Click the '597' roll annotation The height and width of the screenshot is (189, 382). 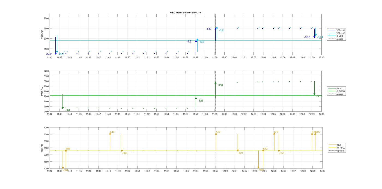[x=218, y=132]
